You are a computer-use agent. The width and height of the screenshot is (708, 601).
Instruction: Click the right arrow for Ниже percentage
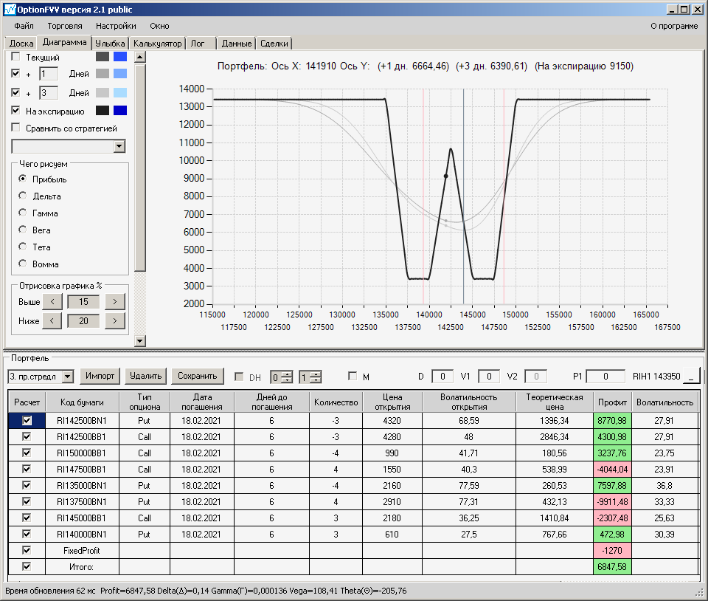(x=114, y=320)
